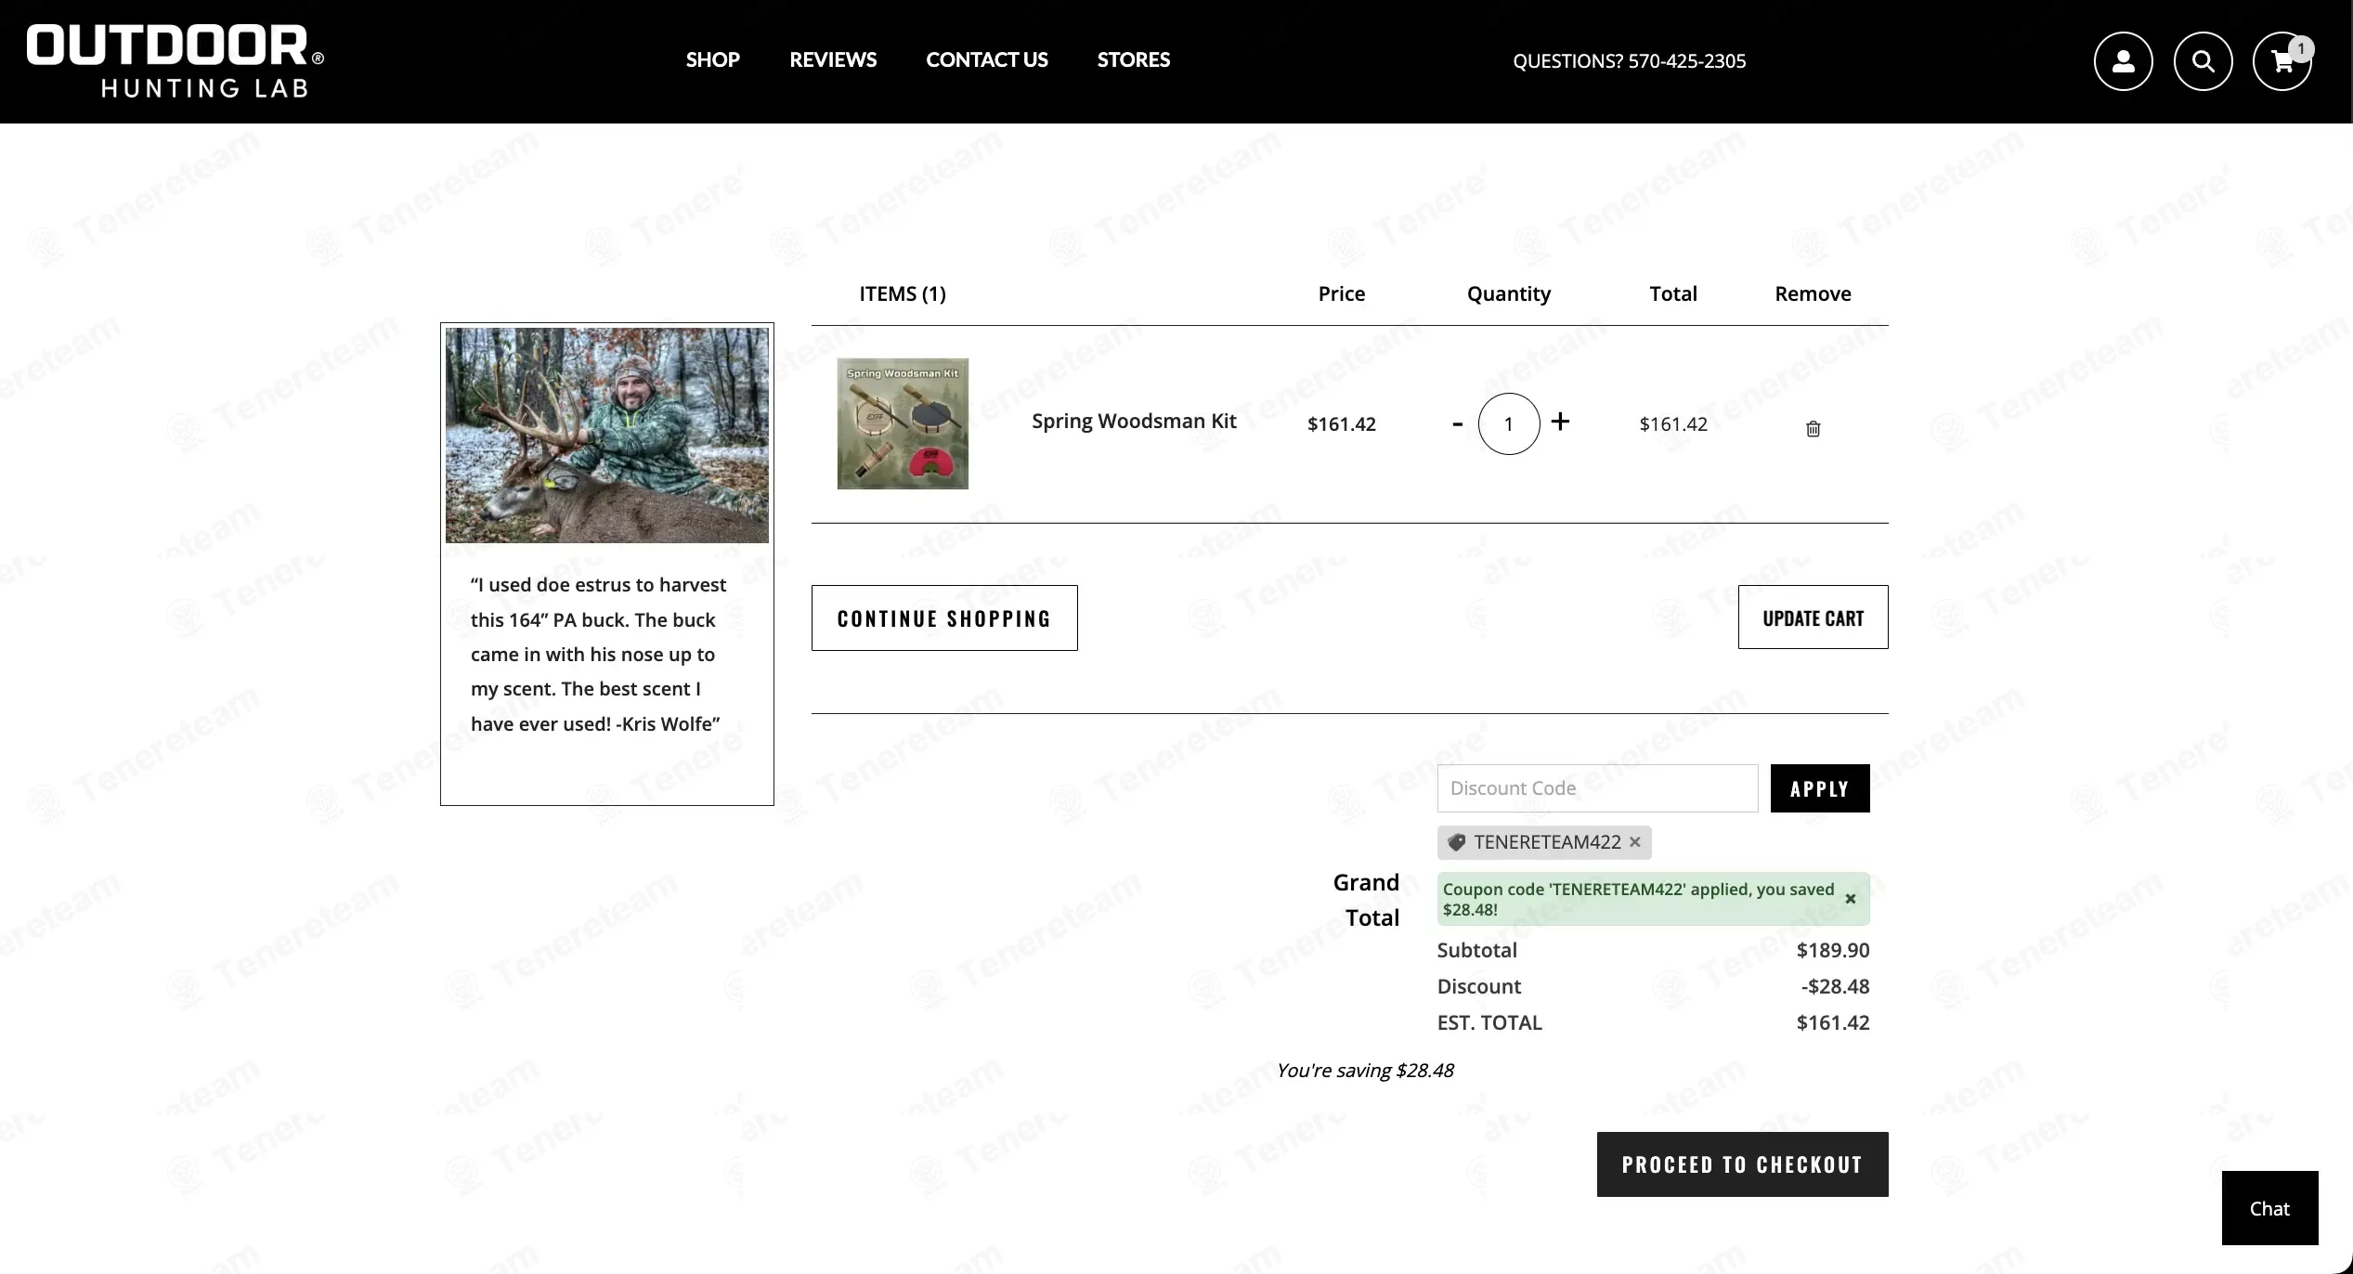Viewport: 2353px width, 1274px height.
Task: Click the Subtotal value $189.90
Action: (x=1833, y=950)
